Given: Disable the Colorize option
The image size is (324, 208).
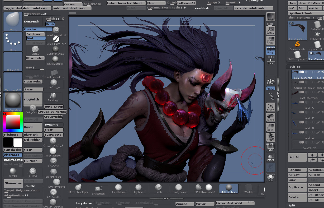Looking at the screenshot, I should 38,29.
